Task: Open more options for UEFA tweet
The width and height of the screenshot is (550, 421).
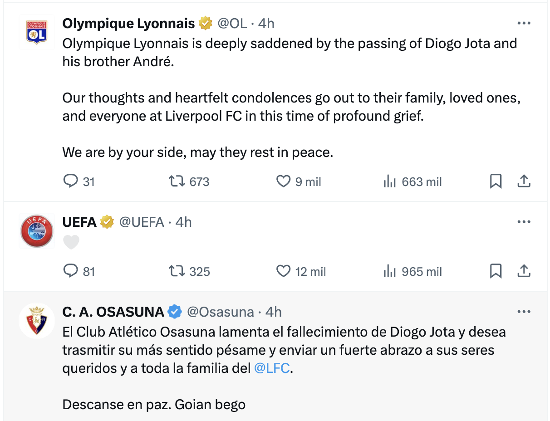Action: click(524, 222)
